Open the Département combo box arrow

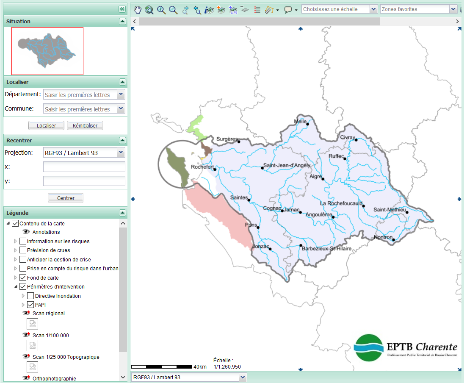(121, 94)
